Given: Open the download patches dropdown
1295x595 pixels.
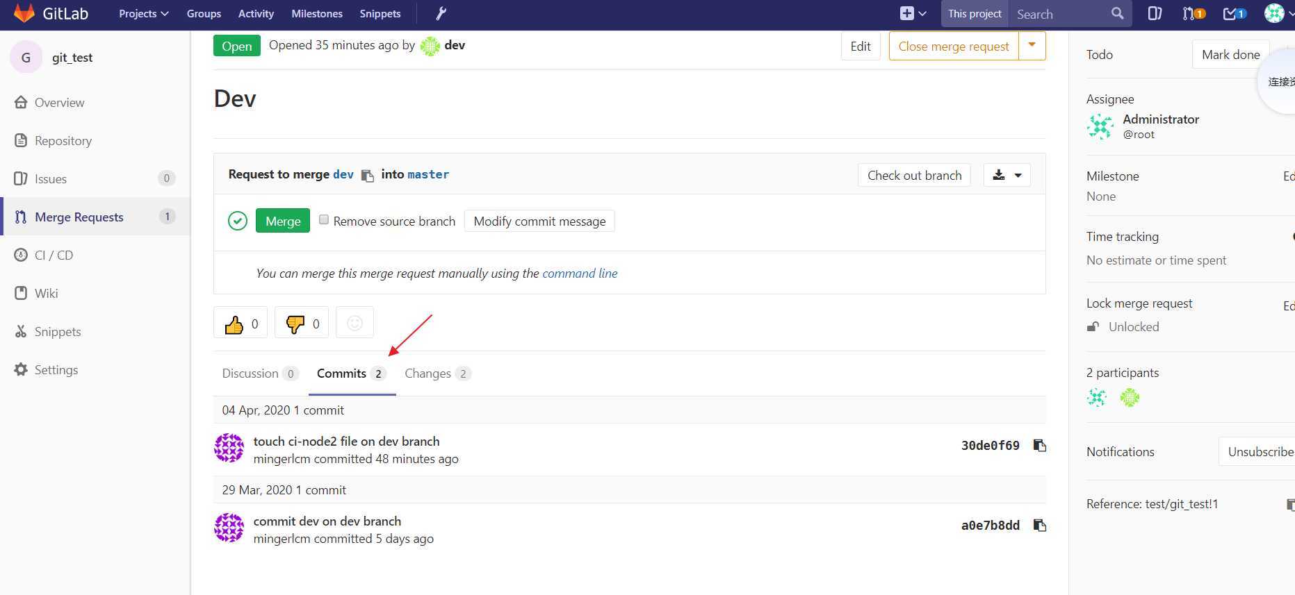Looking at the screenshot, I should 1007,176.
